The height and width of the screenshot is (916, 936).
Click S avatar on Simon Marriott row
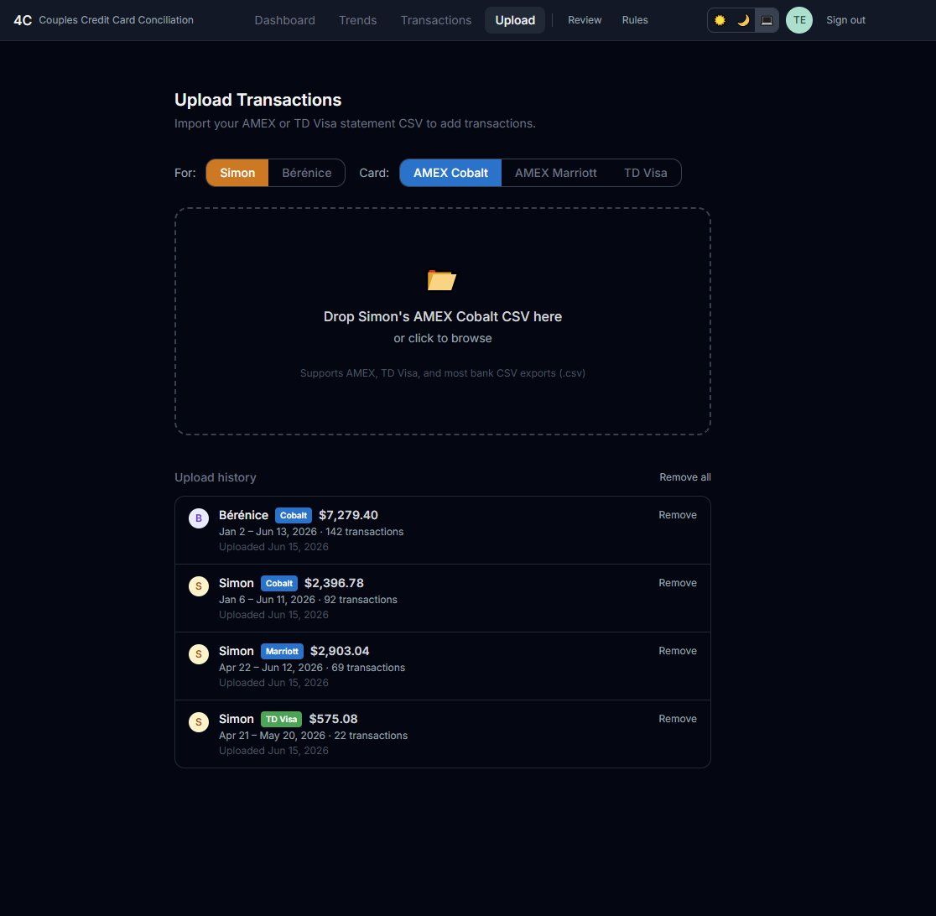pyautogui.click(x=199, y=654)
